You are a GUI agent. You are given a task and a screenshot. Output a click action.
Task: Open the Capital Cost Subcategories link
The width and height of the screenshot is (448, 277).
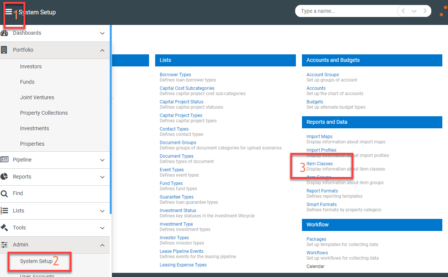pyautogui.click(x=187, y=88)
